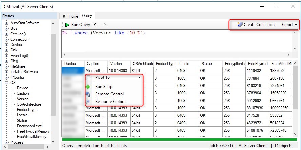Click the Run Query button
The width and height of the screenshot is (301, 150).
pos(78,25)
